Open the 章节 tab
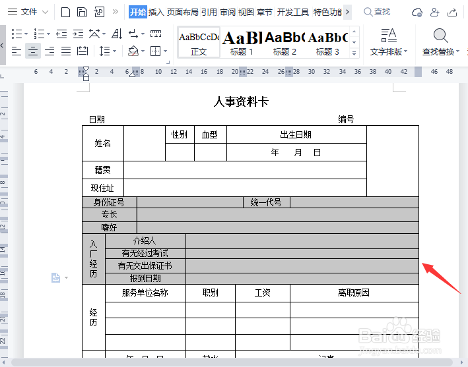Screen dimensions: 468x367 (x=265, y=13)
